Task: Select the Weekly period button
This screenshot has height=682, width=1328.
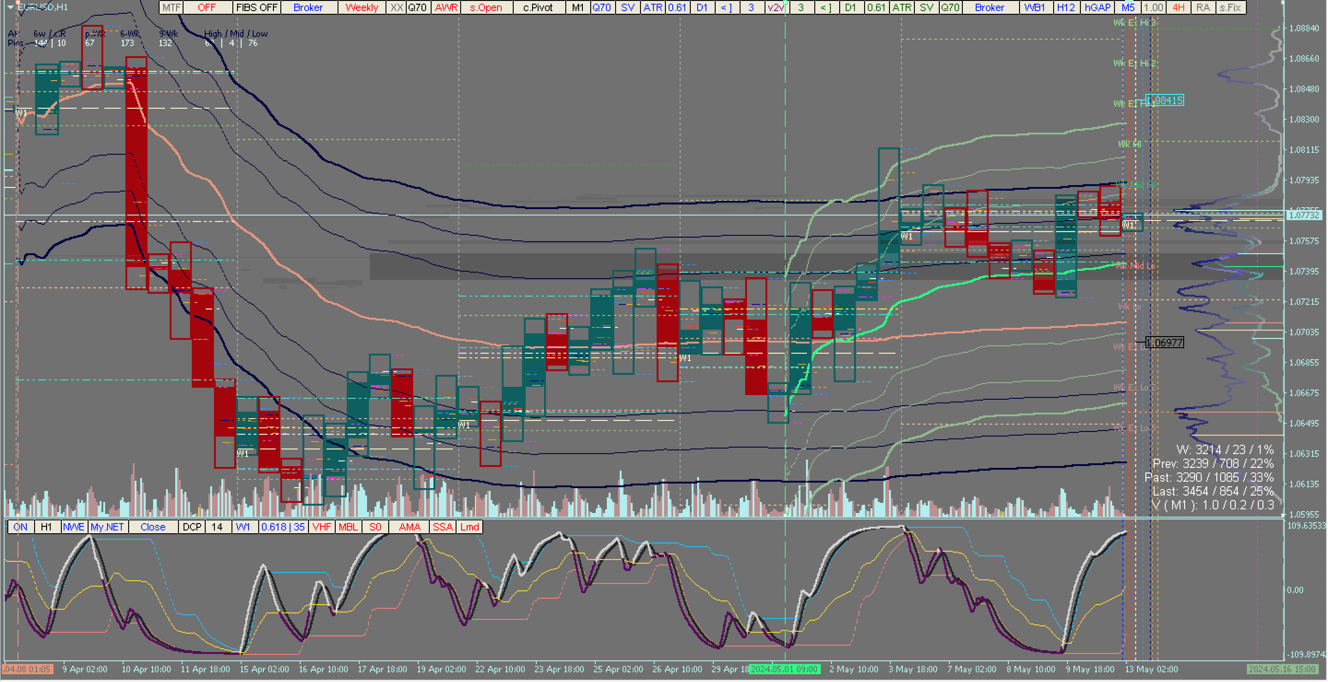Action: [x=362, y=7]
